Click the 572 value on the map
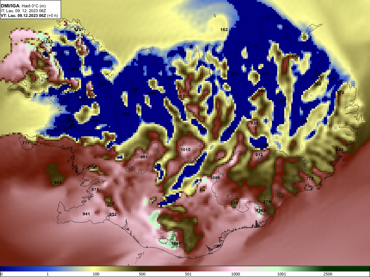This screenshot has height=277, width=370. pos(340,92)
